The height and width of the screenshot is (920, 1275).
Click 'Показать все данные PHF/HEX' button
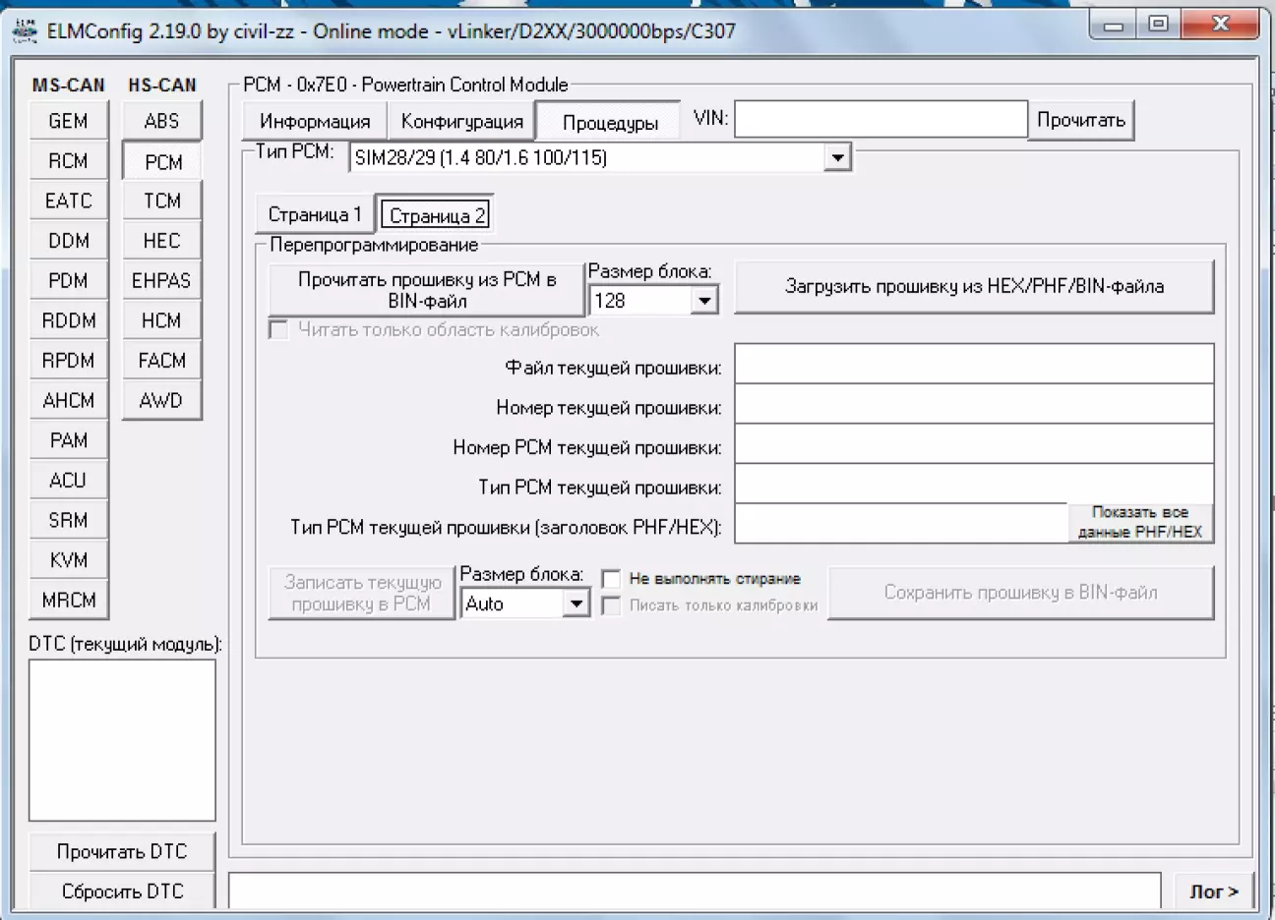pos(1139,522)
